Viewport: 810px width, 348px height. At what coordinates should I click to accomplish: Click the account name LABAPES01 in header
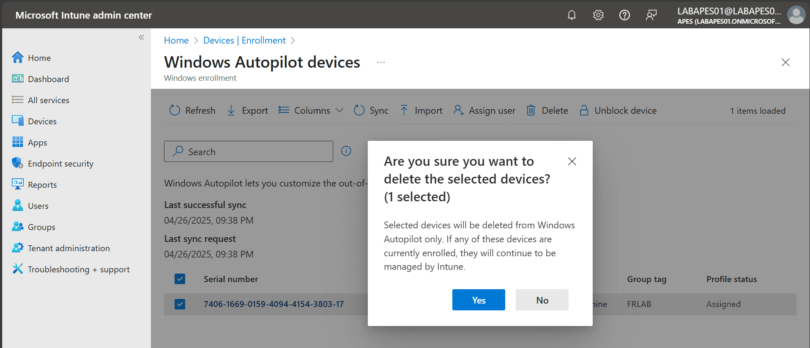click(x=729, y=11)
